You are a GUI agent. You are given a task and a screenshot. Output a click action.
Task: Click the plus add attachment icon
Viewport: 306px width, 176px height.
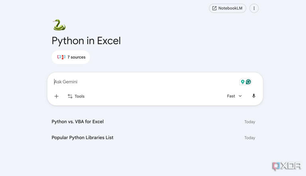click(57, 96)
